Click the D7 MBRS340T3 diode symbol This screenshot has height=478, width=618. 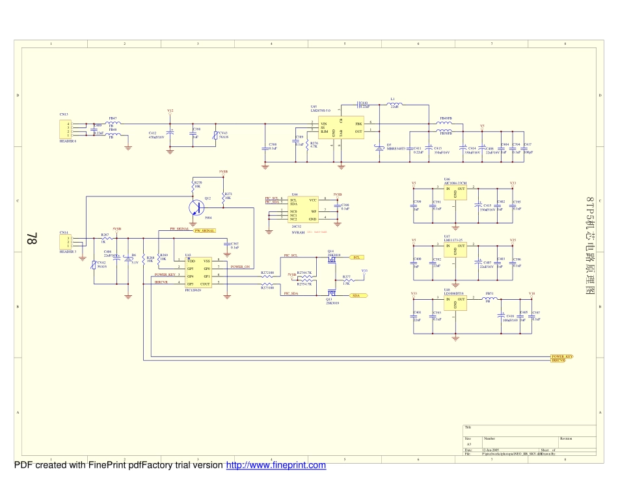(380, 148)
